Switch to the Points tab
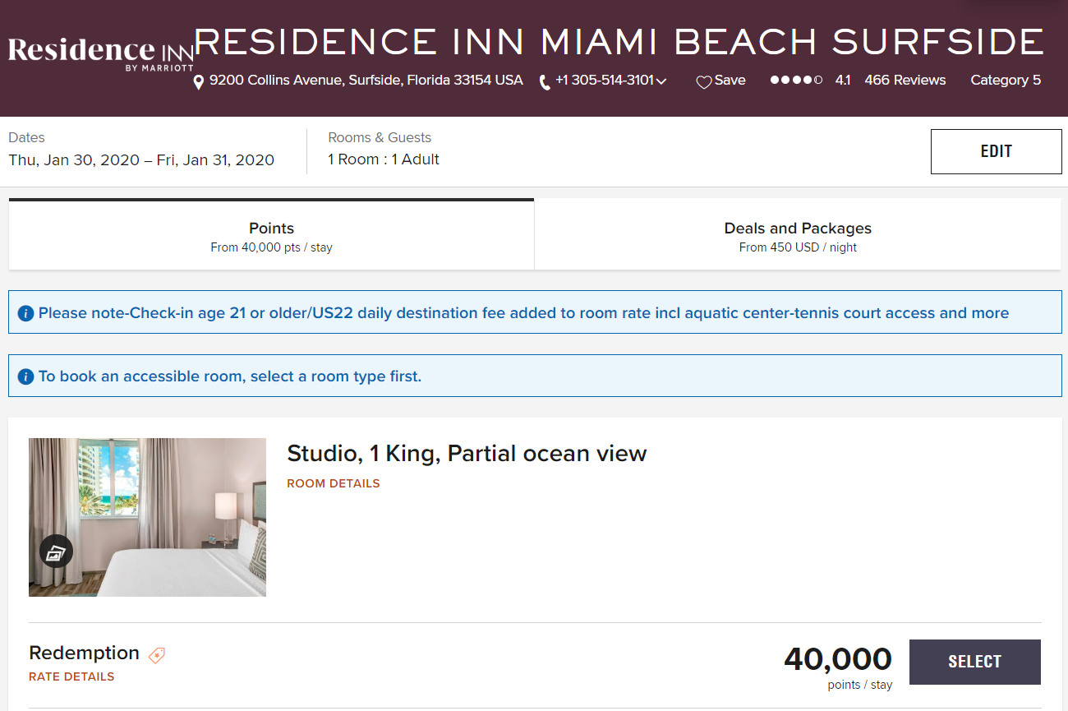The width and height of the screenshot is (1068, 711). tap(271, 236)
